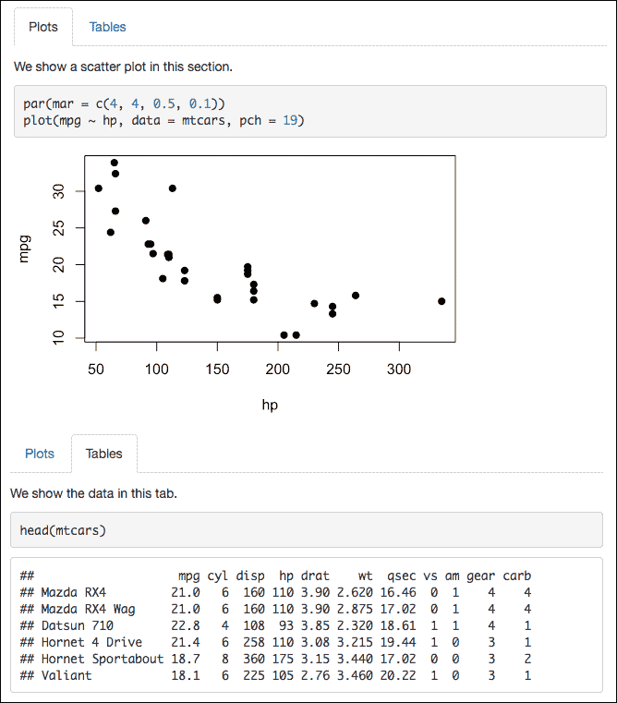Click the mpg y-axis title beside the plot
Image resolution: width=617 pixels, height=703 pixels.
coord(25,249)
